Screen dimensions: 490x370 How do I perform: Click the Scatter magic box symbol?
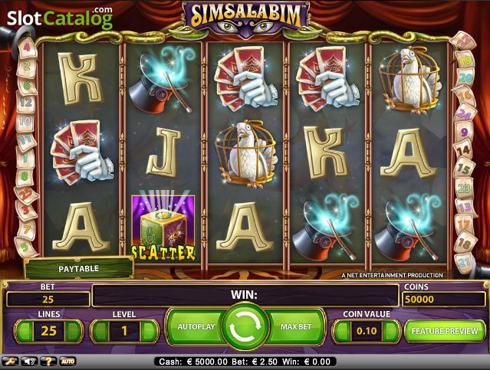(x=163, y=228)
